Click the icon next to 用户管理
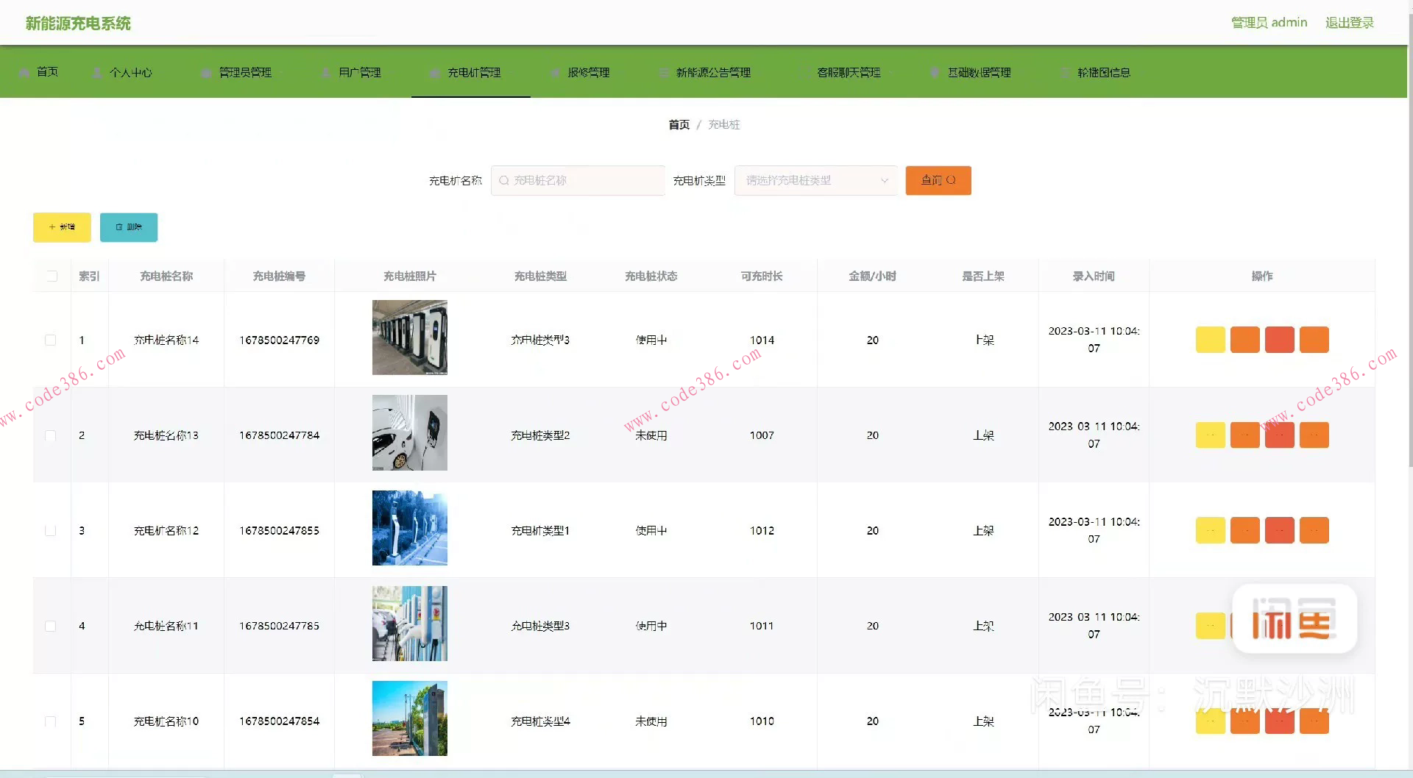This screenshot has height=778, width=1413. pos(326,71)
